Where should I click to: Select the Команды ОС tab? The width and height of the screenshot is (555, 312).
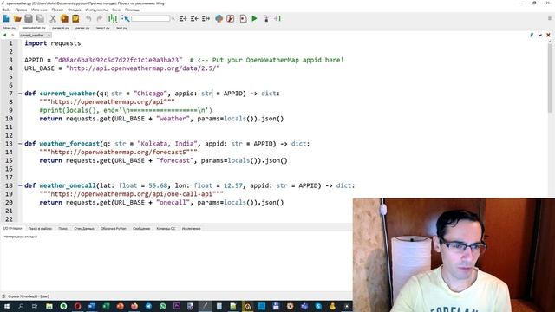[x=166, y=229]
